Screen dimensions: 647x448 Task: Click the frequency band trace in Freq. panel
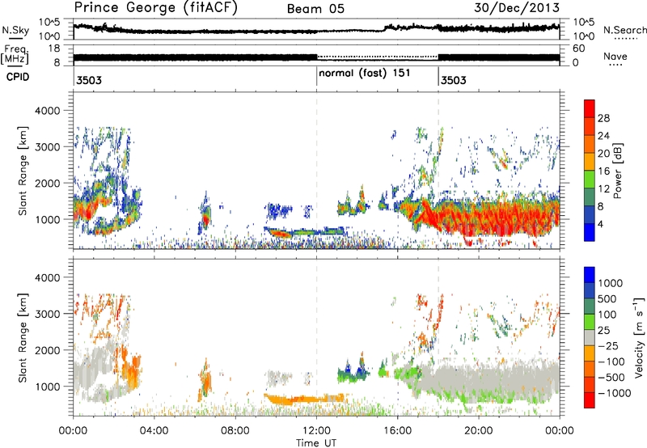(316, 57)
